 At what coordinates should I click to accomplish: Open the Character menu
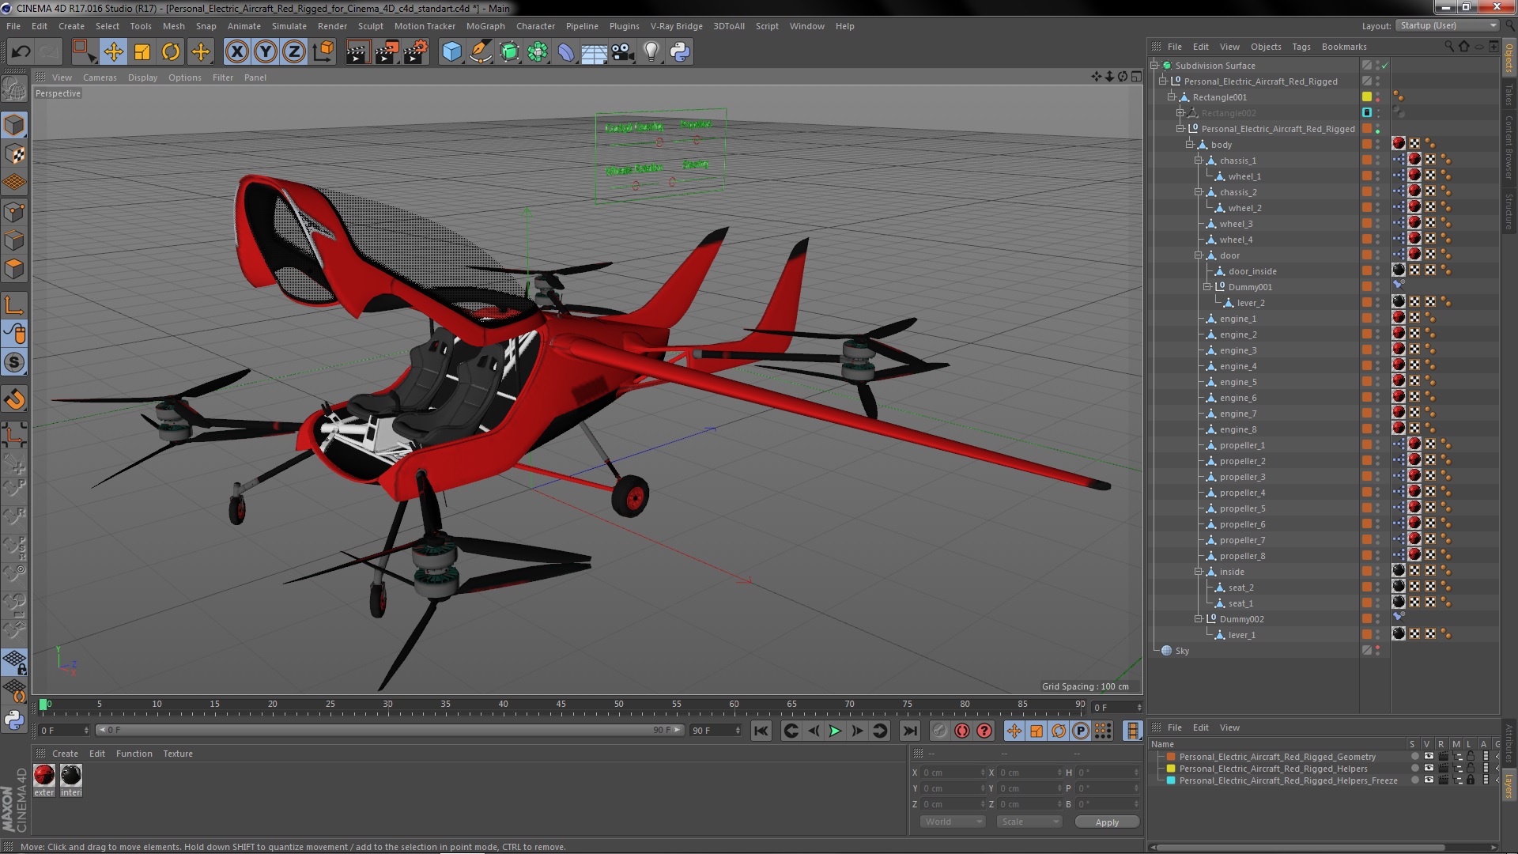(x=535, y=26)
